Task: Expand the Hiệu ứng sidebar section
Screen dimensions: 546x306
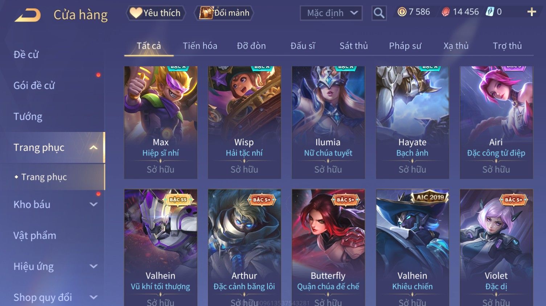Action: 94,266
